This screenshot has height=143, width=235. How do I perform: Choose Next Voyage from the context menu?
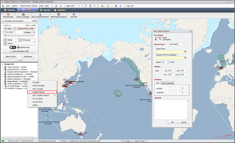42,89
